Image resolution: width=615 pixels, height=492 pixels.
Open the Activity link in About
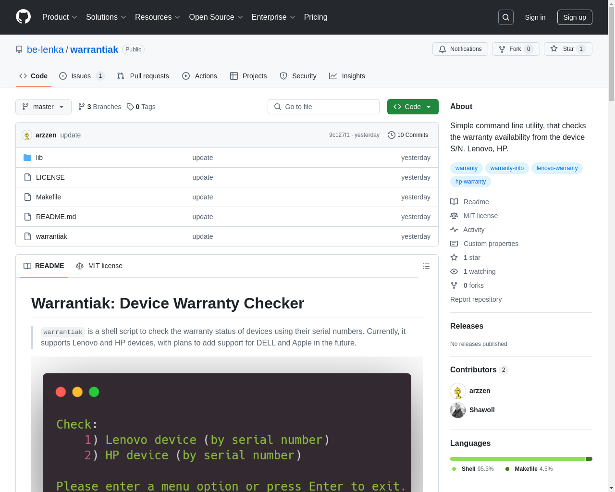click(467, 230)
